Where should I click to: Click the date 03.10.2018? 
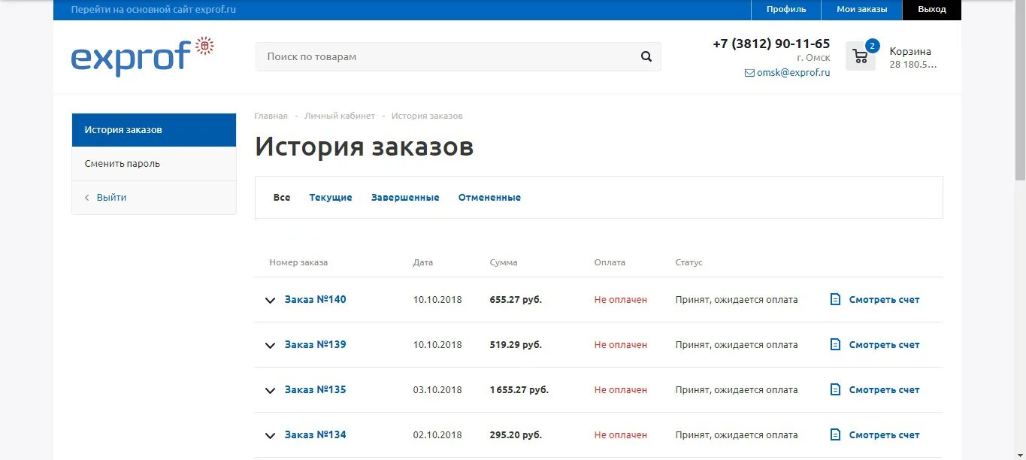click(437, 389)
